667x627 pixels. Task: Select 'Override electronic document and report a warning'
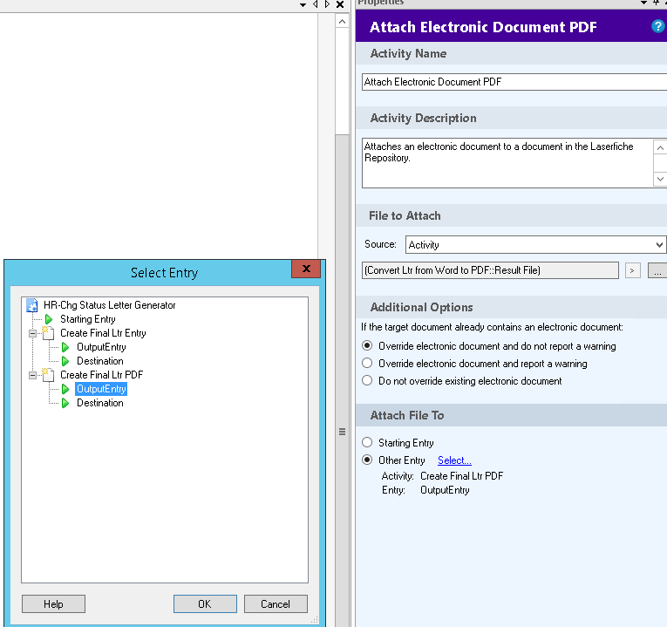[x=367, y=364]
